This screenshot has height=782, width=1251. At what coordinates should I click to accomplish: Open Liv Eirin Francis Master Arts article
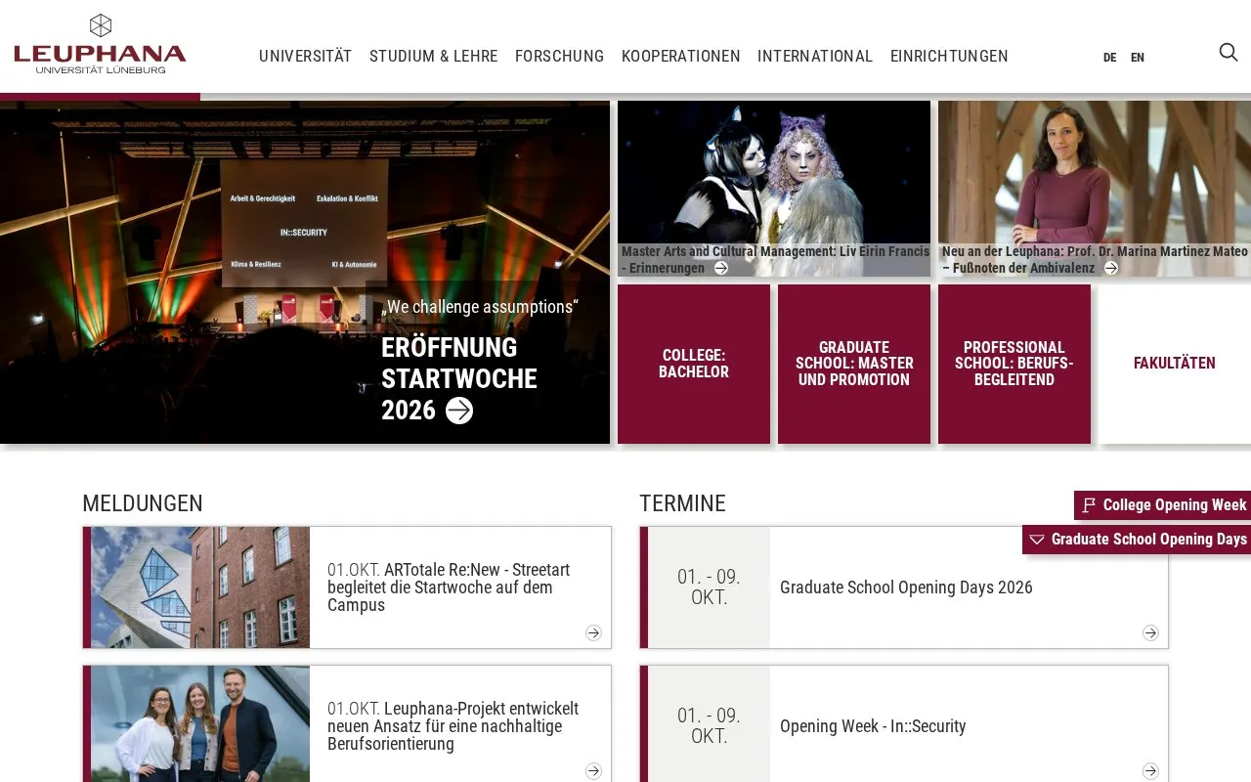click(776, 259)
